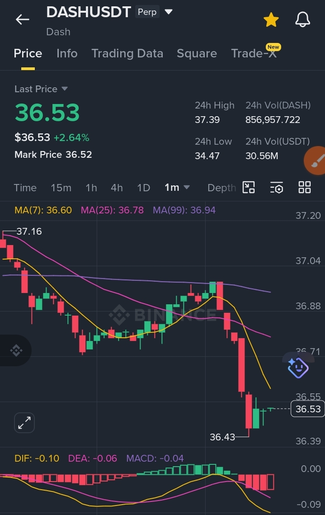
Task: Tap the 36.43 low price marker
Action: [222, 437]
